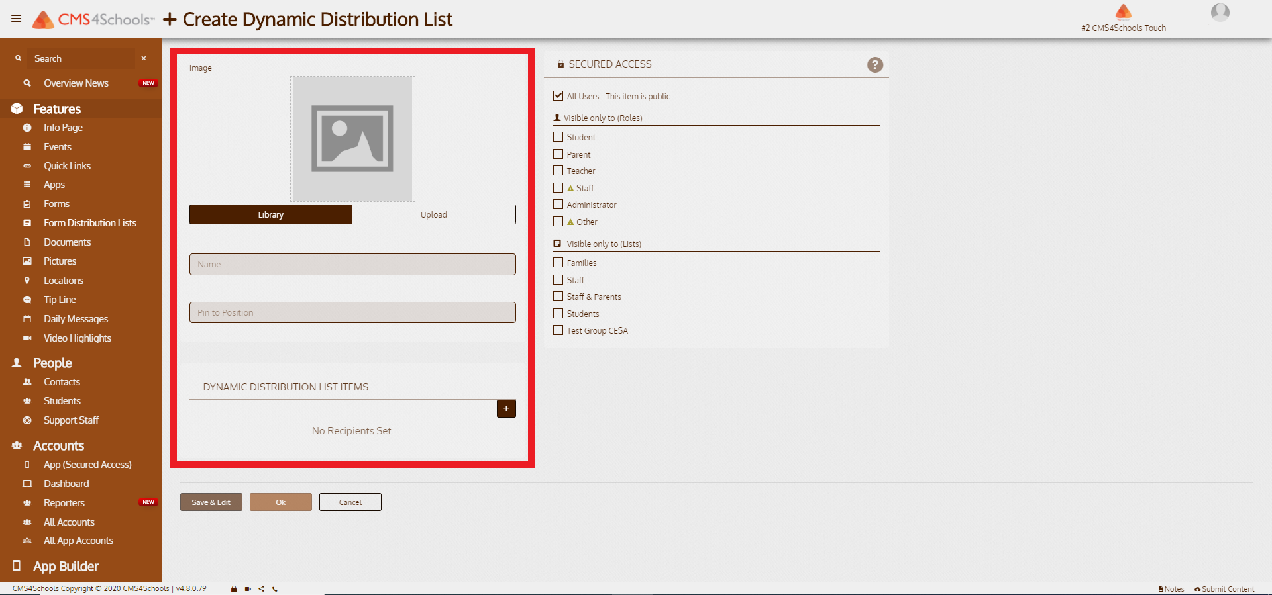Check the Student role checkbox
This screenshot has height=595, width=1272.
click(x=558, y=137)
